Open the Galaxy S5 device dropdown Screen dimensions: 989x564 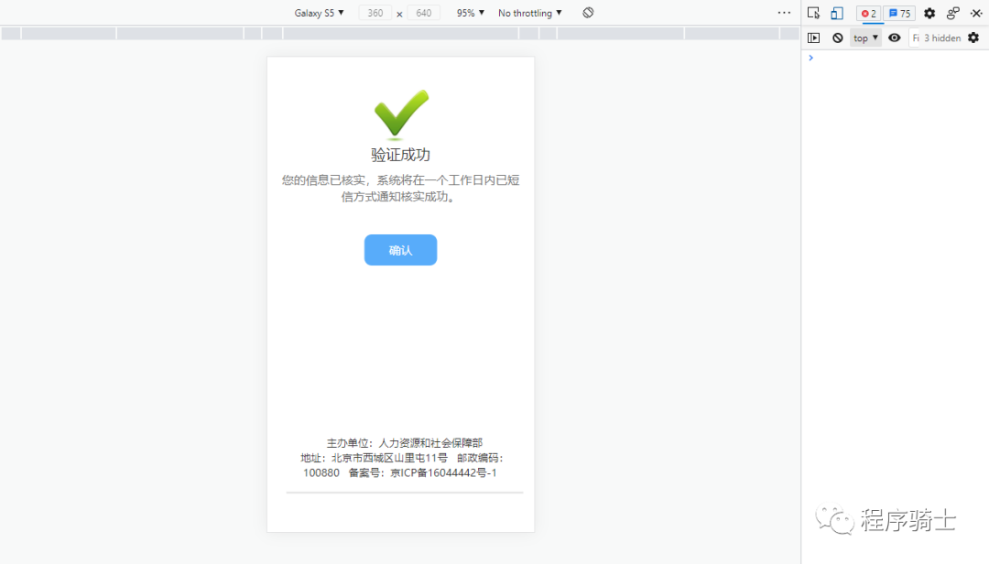318,13
